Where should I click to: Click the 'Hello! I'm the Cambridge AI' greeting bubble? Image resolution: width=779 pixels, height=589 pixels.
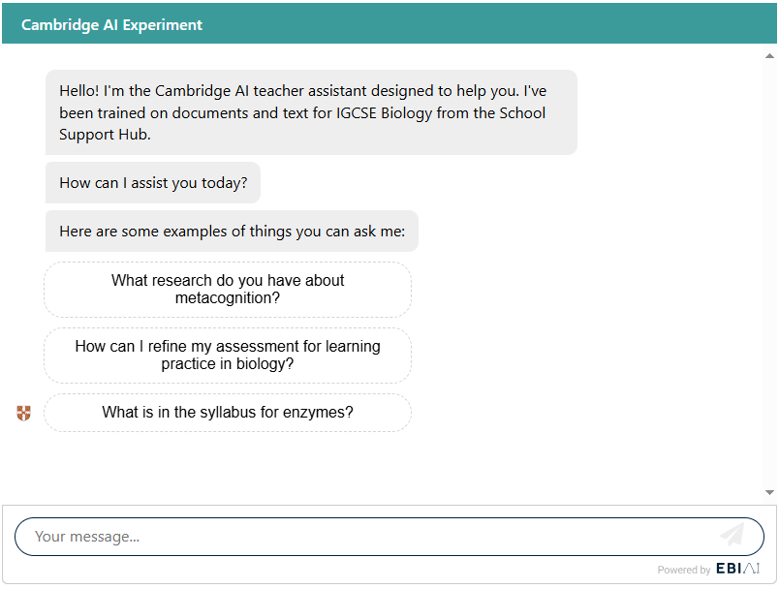click(310, 112)
